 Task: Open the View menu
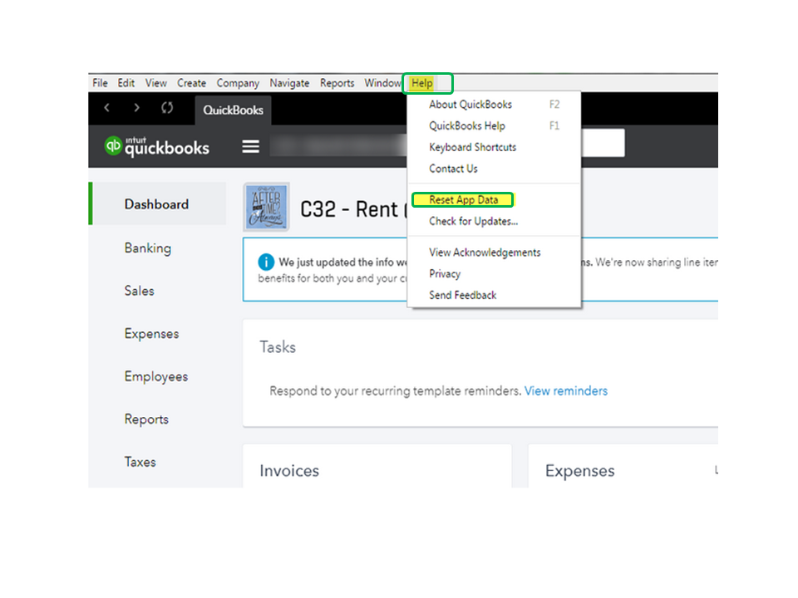155,83
